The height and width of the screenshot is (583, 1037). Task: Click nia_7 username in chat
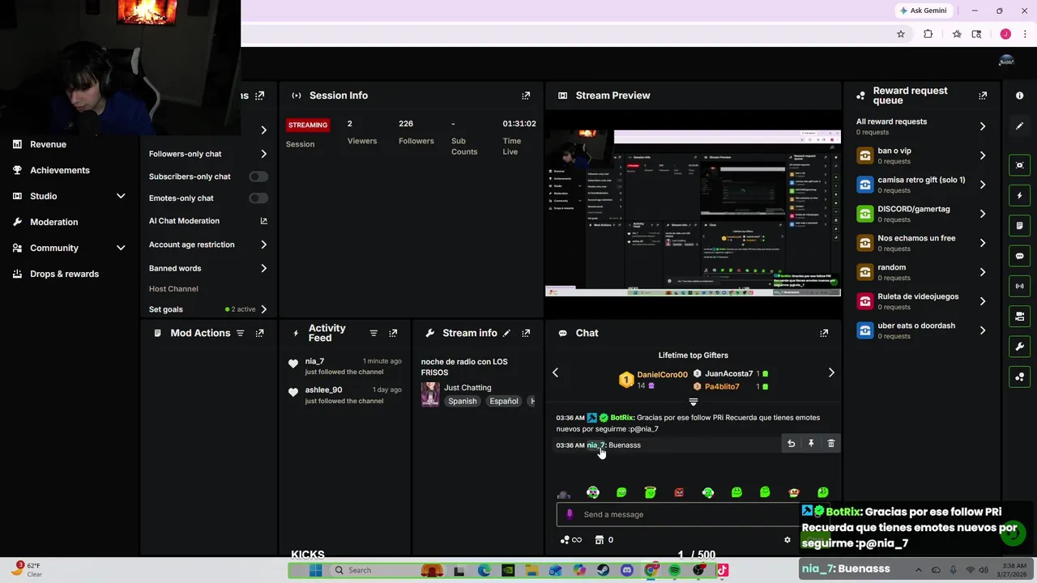595,445
